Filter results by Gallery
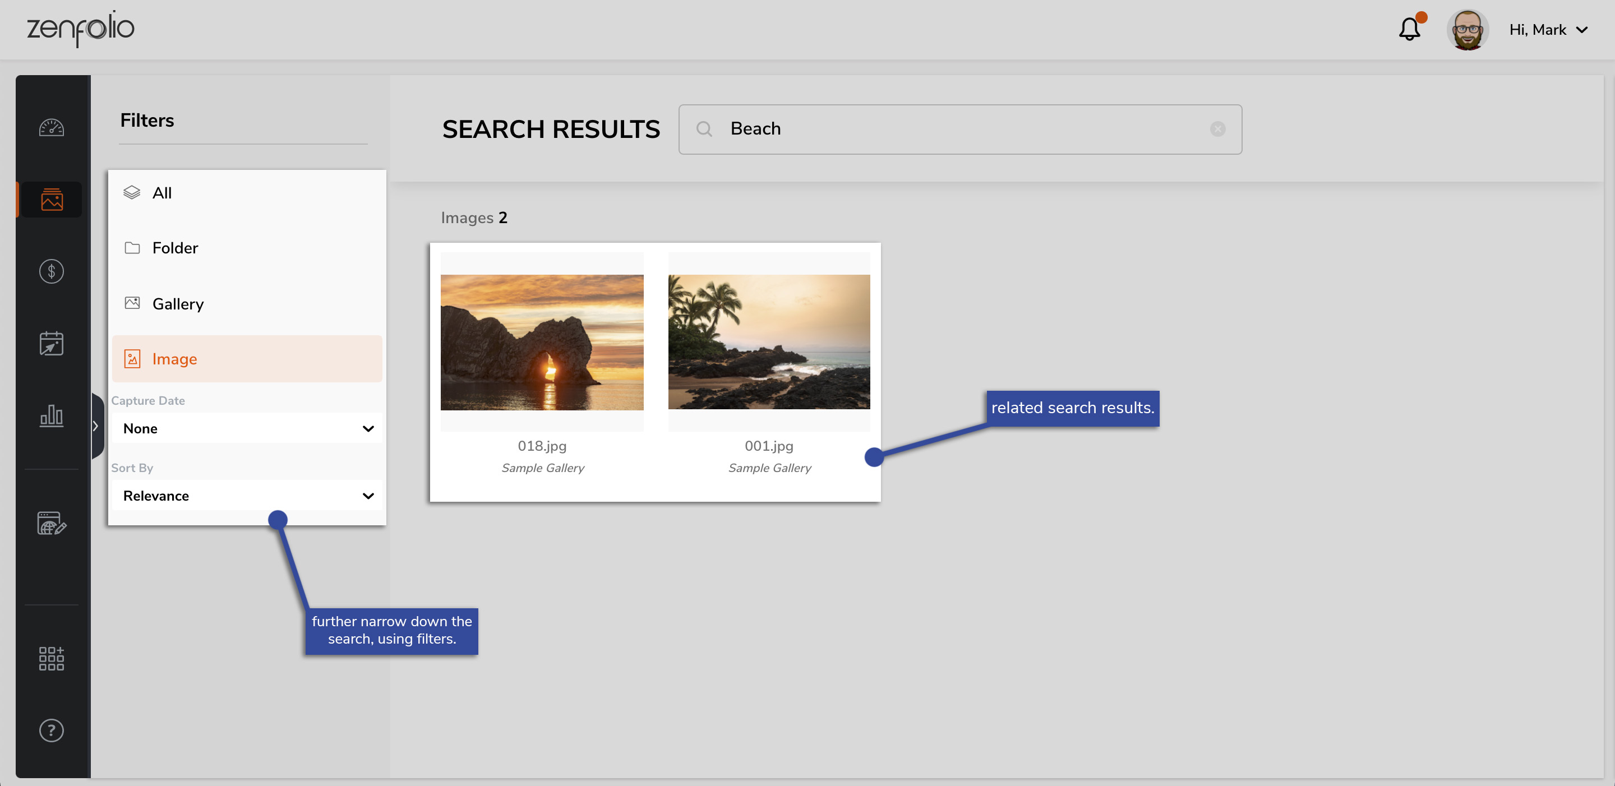 pyautogui.click(x=177, y=303)
